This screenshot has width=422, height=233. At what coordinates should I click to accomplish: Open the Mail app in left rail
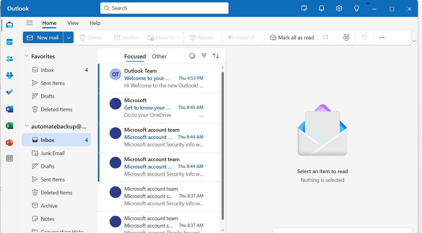click(9, 25)
